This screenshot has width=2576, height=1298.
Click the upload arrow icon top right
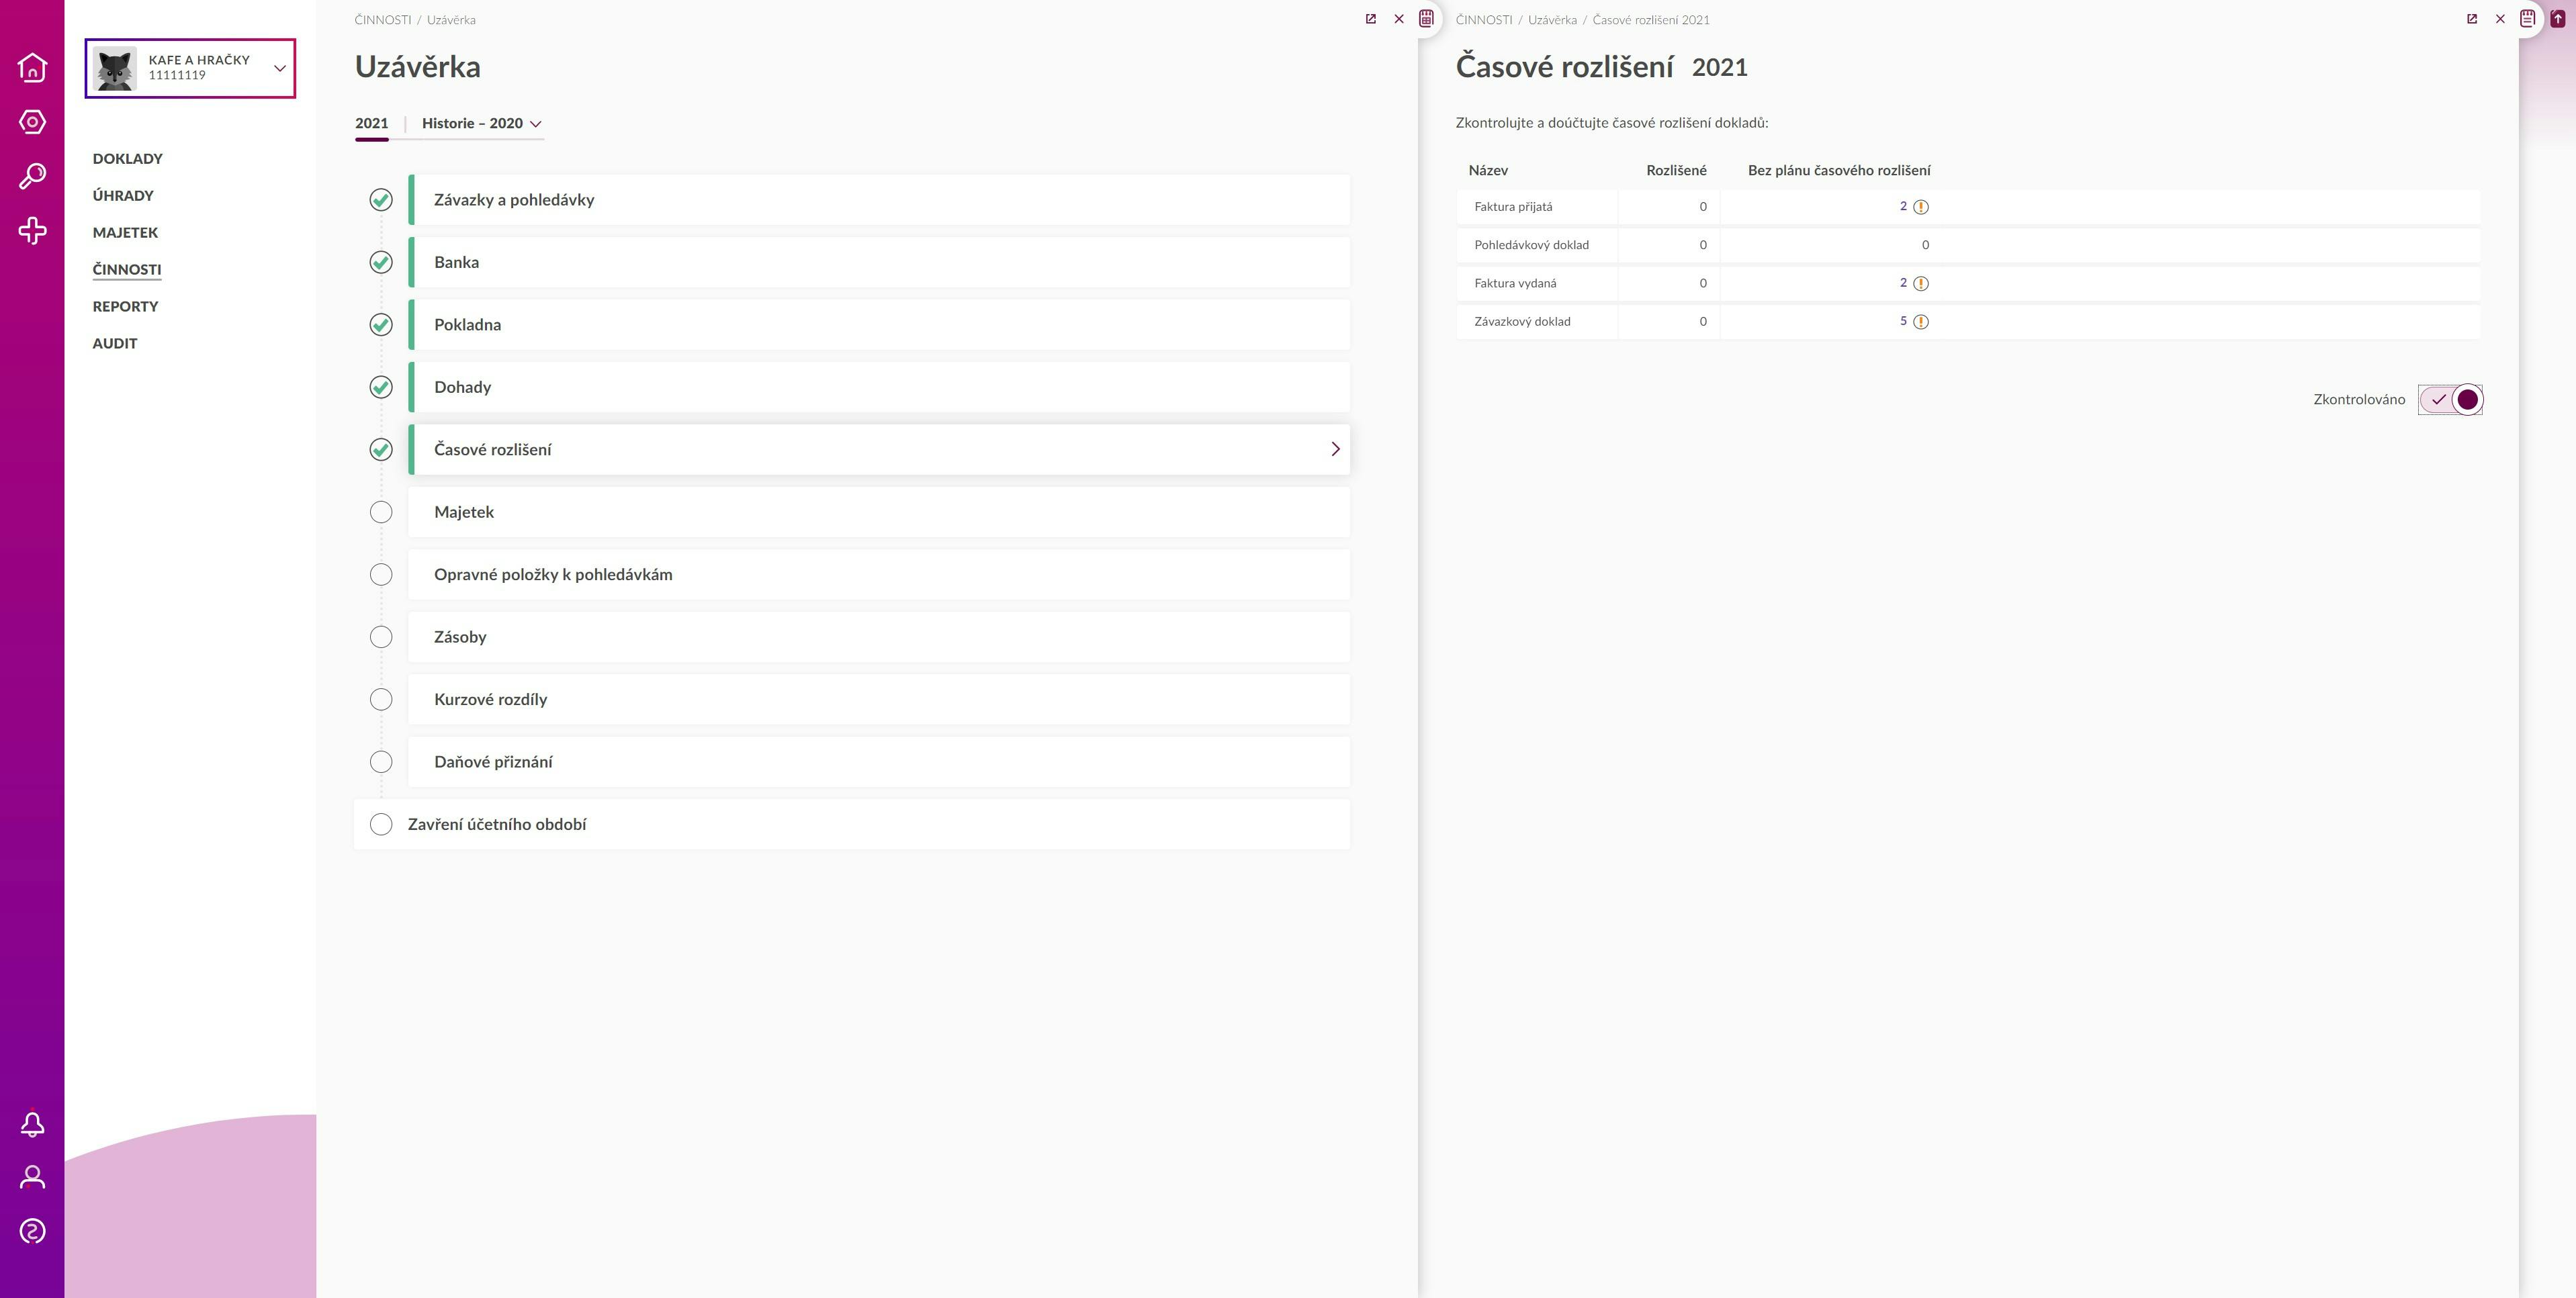pos(2558,19)
